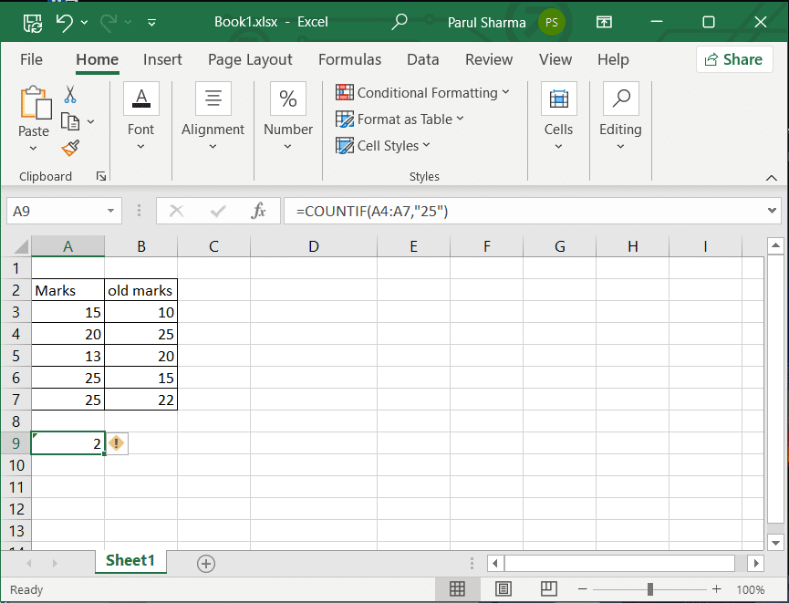Open the Formulas tab
The image size is (789, 603).
349,59
